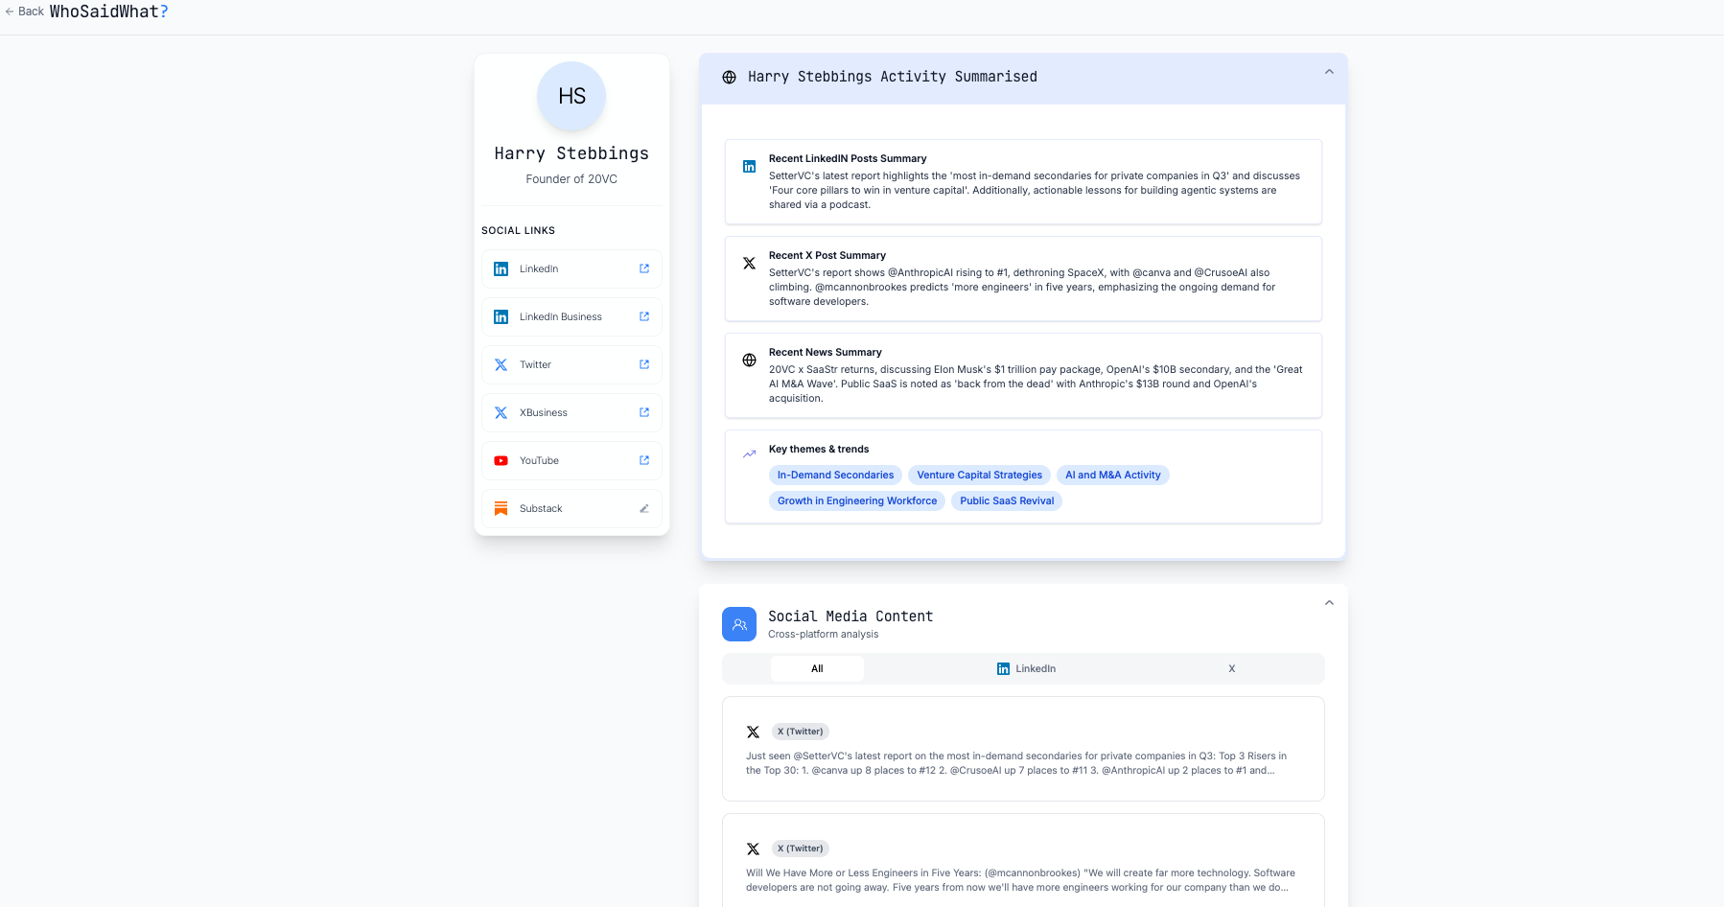Open the Recent X Post Summary card
1724x907 pixels.
pyautogui.click(x=1023, y=279)
